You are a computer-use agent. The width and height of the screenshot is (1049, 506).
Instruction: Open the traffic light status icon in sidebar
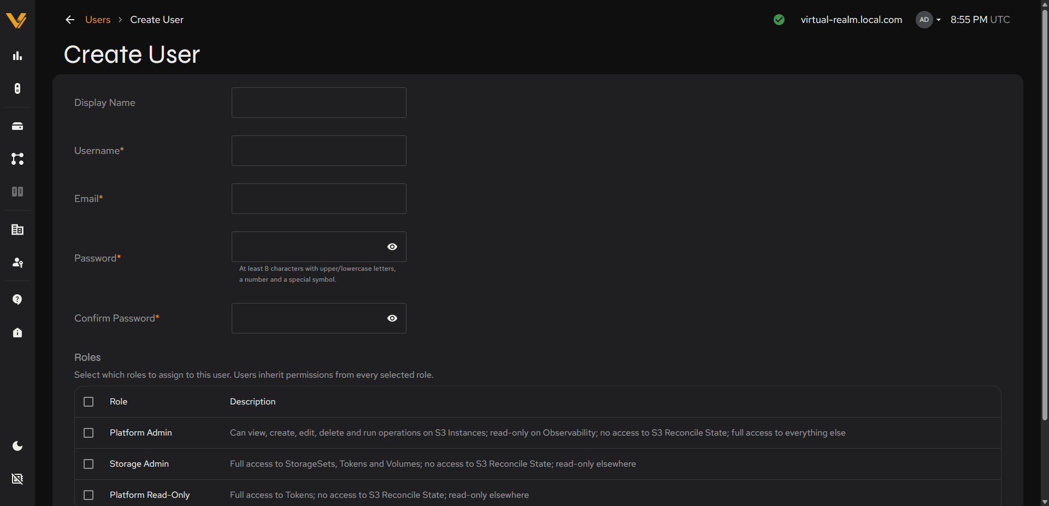(17, 88)
